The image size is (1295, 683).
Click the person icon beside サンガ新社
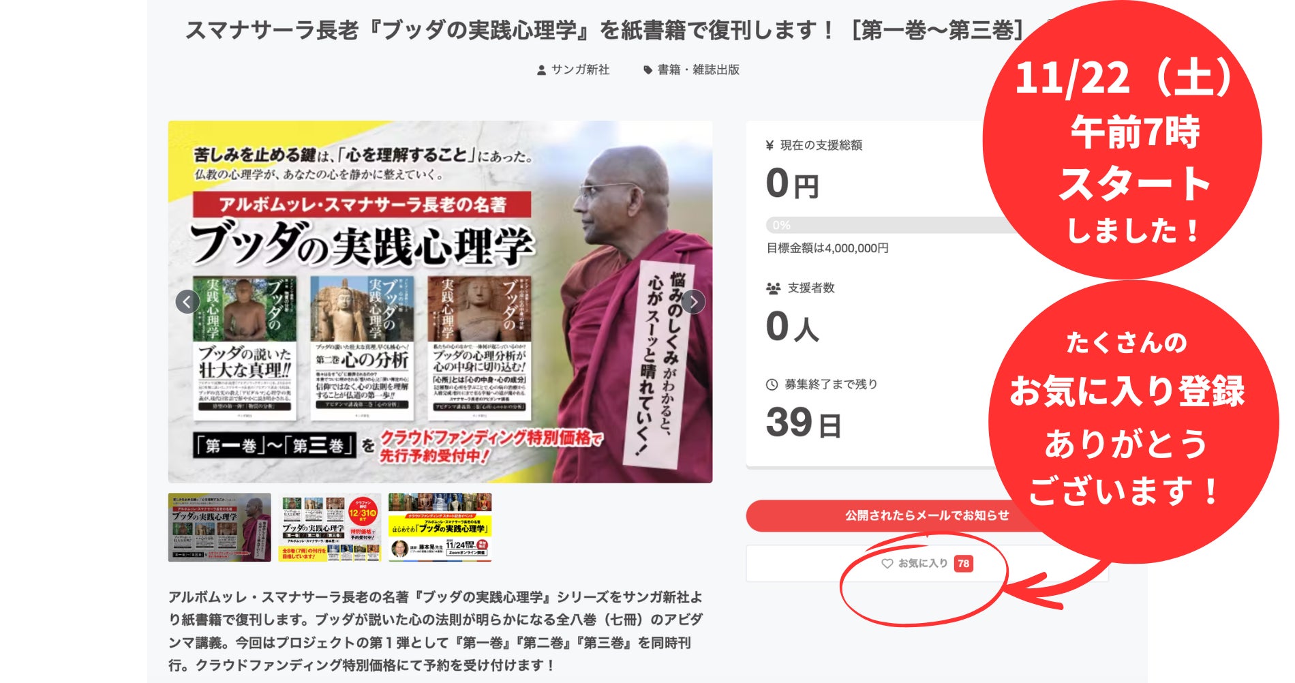(541, 70)
